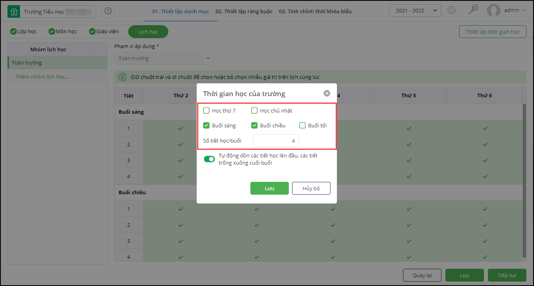Screen dimensions: 534x286
Task: Switch to 02. Thiết lập ràng buộc tab
Action: click(x=244, y=11)
